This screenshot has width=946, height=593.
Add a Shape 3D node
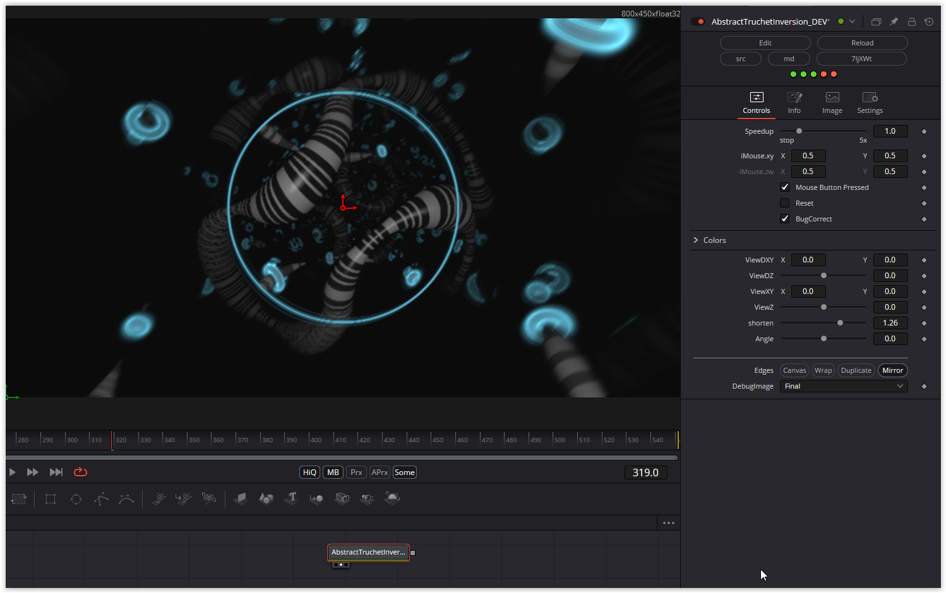[266, 499]
